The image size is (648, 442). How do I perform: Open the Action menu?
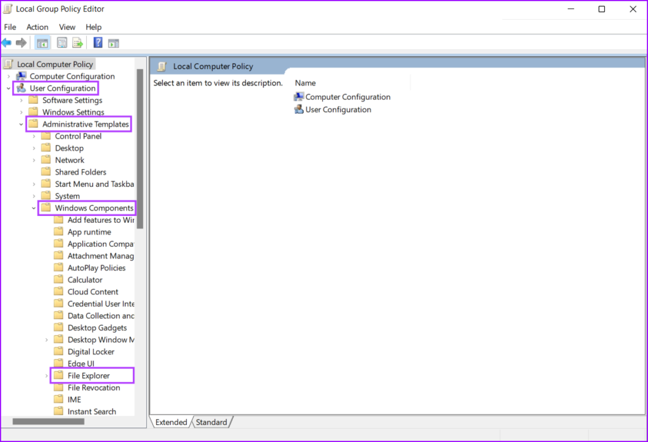tap(37, 27)
